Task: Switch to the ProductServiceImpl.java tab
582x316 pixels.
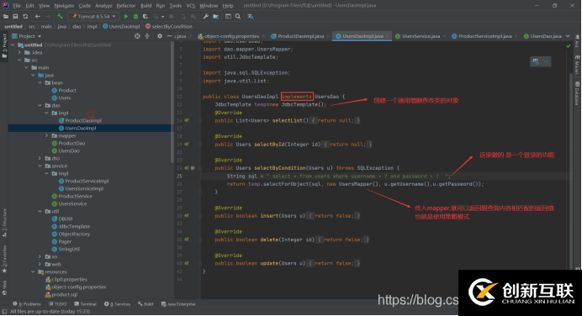Action: (x=484, y=36)
